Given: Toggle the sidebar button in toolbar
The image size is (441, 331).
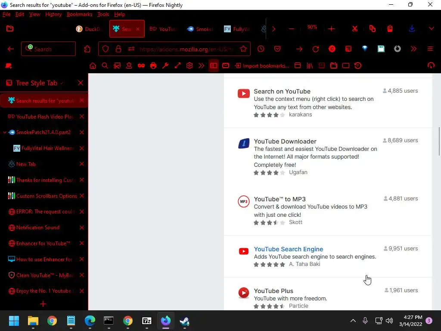Looking at the screenshot, I should point(214,66).
